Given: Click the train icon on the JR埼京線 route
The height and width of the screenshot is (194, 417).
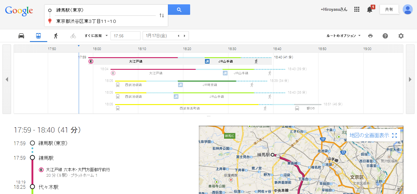Looking at the screenshot, I should pos(118,85).
